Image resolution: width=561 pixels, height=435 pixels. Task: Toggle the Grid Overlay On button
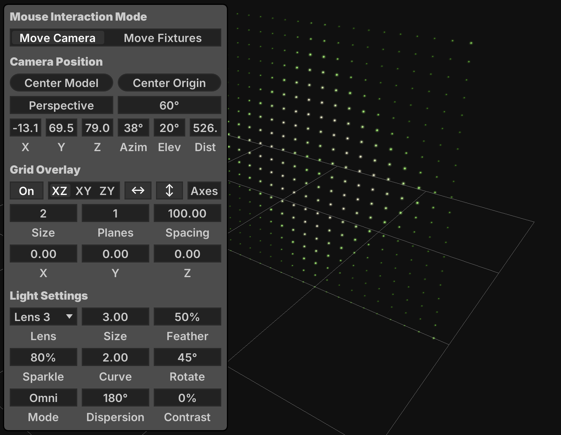27,191
